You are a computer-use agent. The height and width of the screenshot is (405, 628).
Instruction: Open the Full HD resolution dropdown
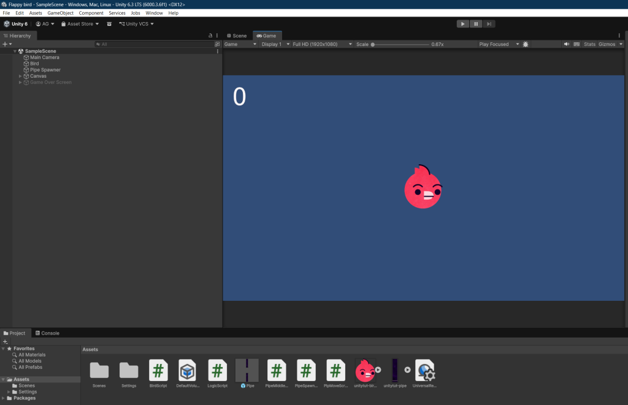click(x=322, y=44)
